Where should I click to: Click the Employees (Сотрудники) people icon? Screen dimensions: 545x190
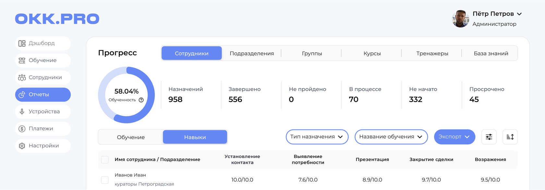22,78
